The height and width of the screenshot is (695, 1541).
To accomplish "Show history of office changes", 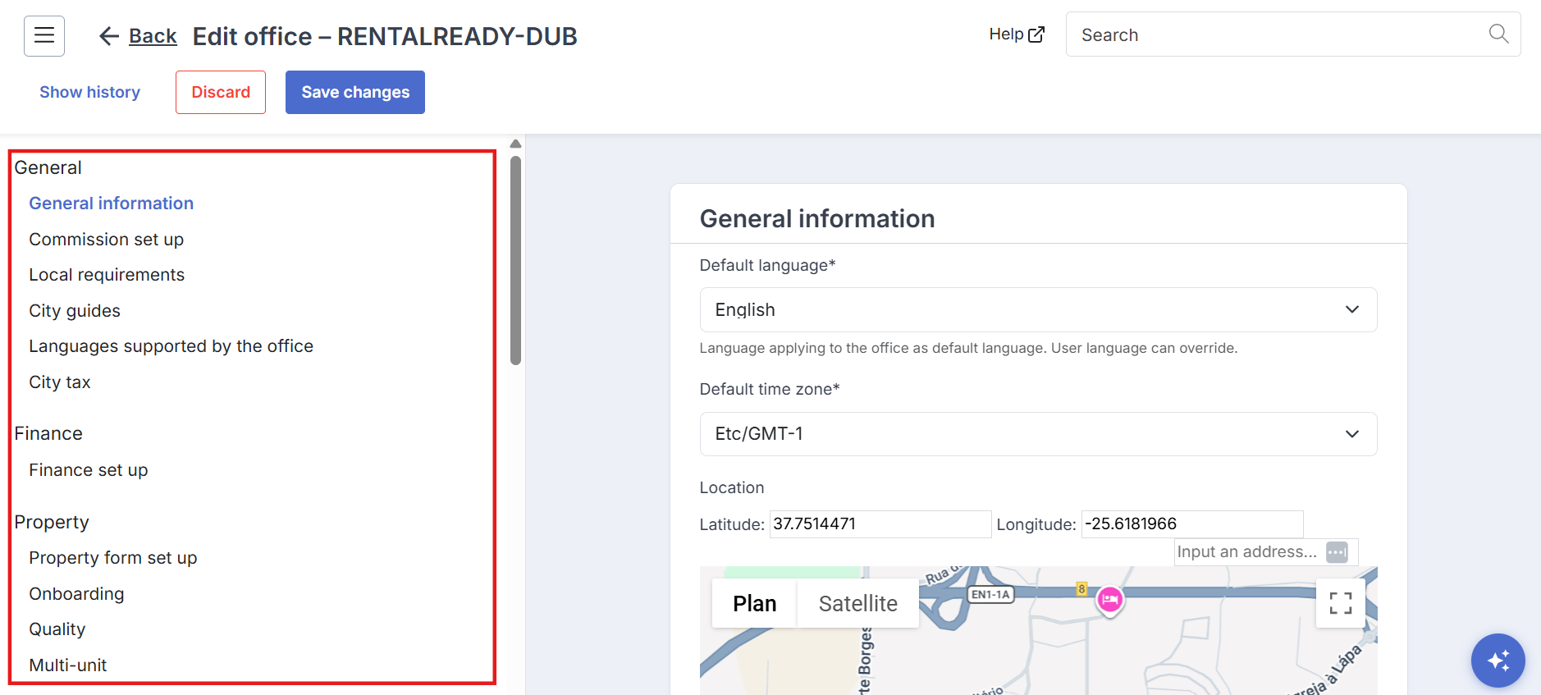I will coord(89,92).
